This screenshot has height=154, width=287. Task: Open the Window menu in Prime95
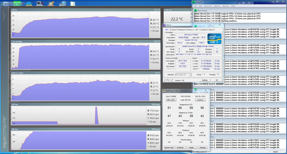(226, 6)
